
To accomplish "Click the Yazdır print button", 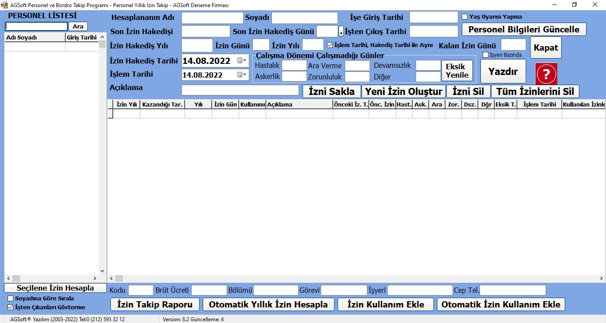I will click(x=503, y=71).
